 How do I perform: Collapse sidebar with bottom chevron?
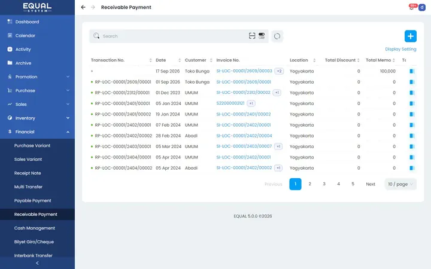click(37, 263)
